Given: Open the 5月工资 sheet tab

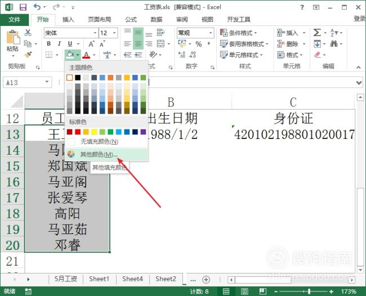Looking at the screenshot, I should pos(66,279).
